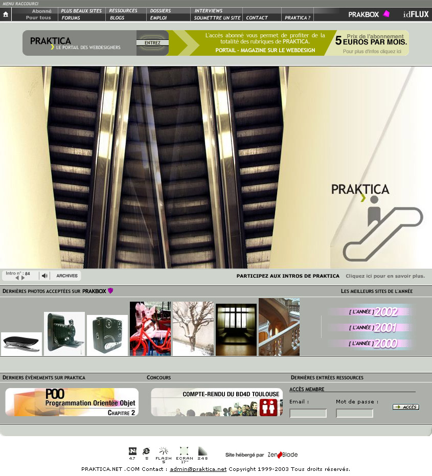This screenshot has height=476, width=432.
Task: Switch to the Abonné access mode
Action: [41, 11]
